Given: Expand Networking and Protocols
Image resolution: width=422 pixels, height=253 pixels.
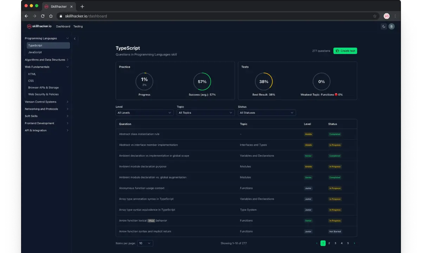Looking at the screenshot, I should click(x=47, y=109).
